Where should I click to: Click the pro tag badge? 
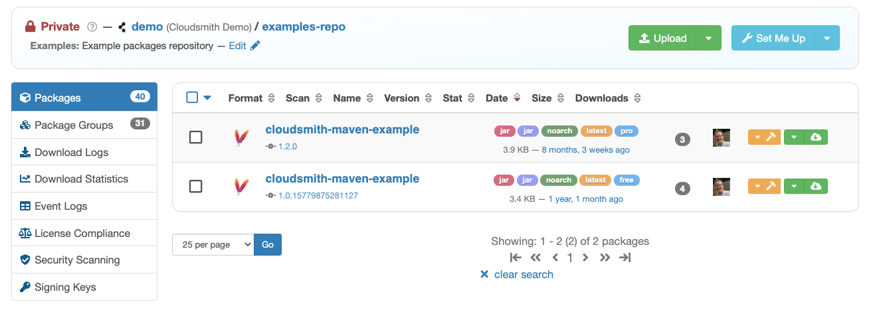(x=627, y=131)
